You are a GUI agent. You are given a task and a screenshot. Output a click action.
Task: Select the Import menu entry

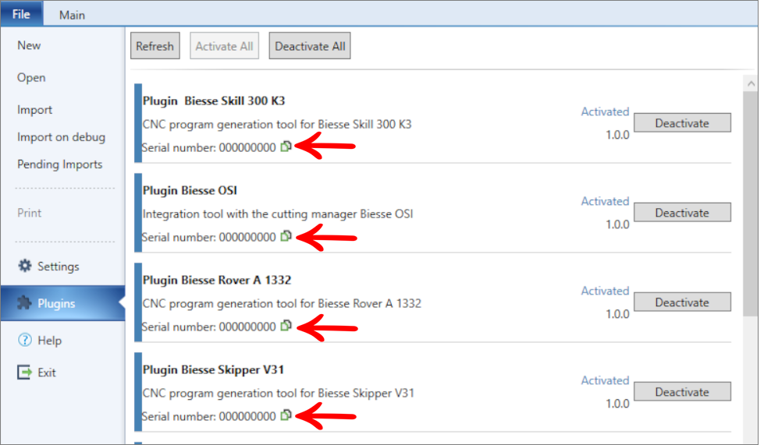coord(34,110)
